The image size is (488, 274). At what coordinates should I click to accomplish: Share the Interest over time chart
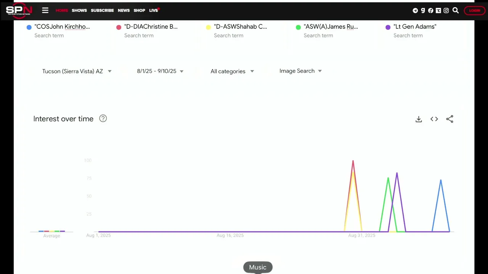click(x=450, y=119)
